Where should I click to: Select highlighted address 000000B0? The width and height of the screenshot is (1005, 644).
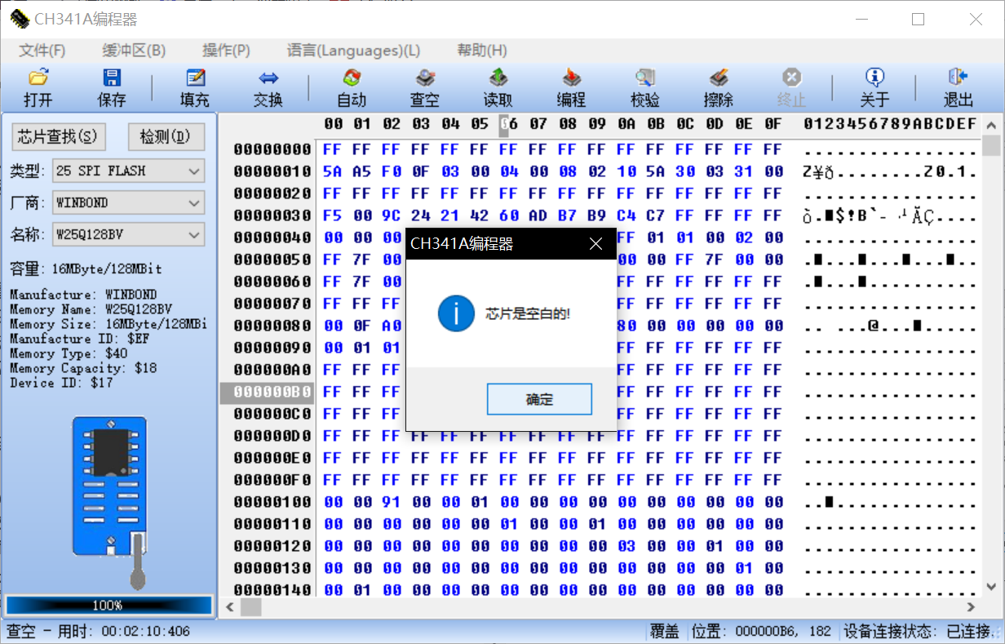[x=268, y=392]
